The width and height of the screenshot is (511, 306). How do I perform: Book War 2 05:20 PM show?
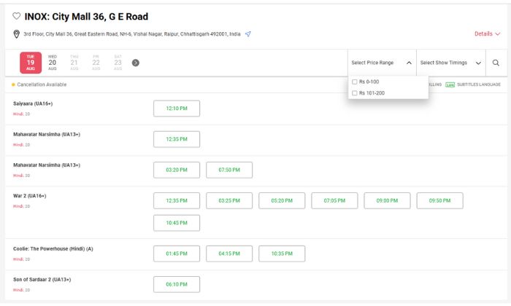(x=282, y=200)
